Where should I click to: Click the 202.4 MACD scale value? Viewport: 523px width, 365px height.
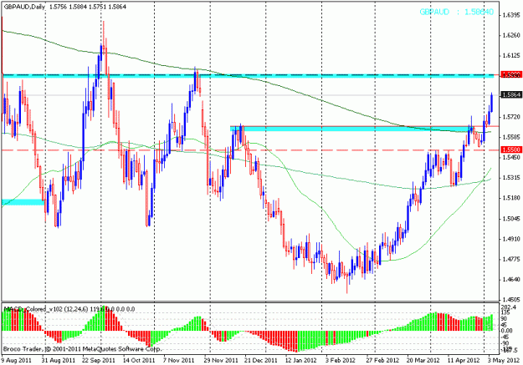click(x=509, y=307)
